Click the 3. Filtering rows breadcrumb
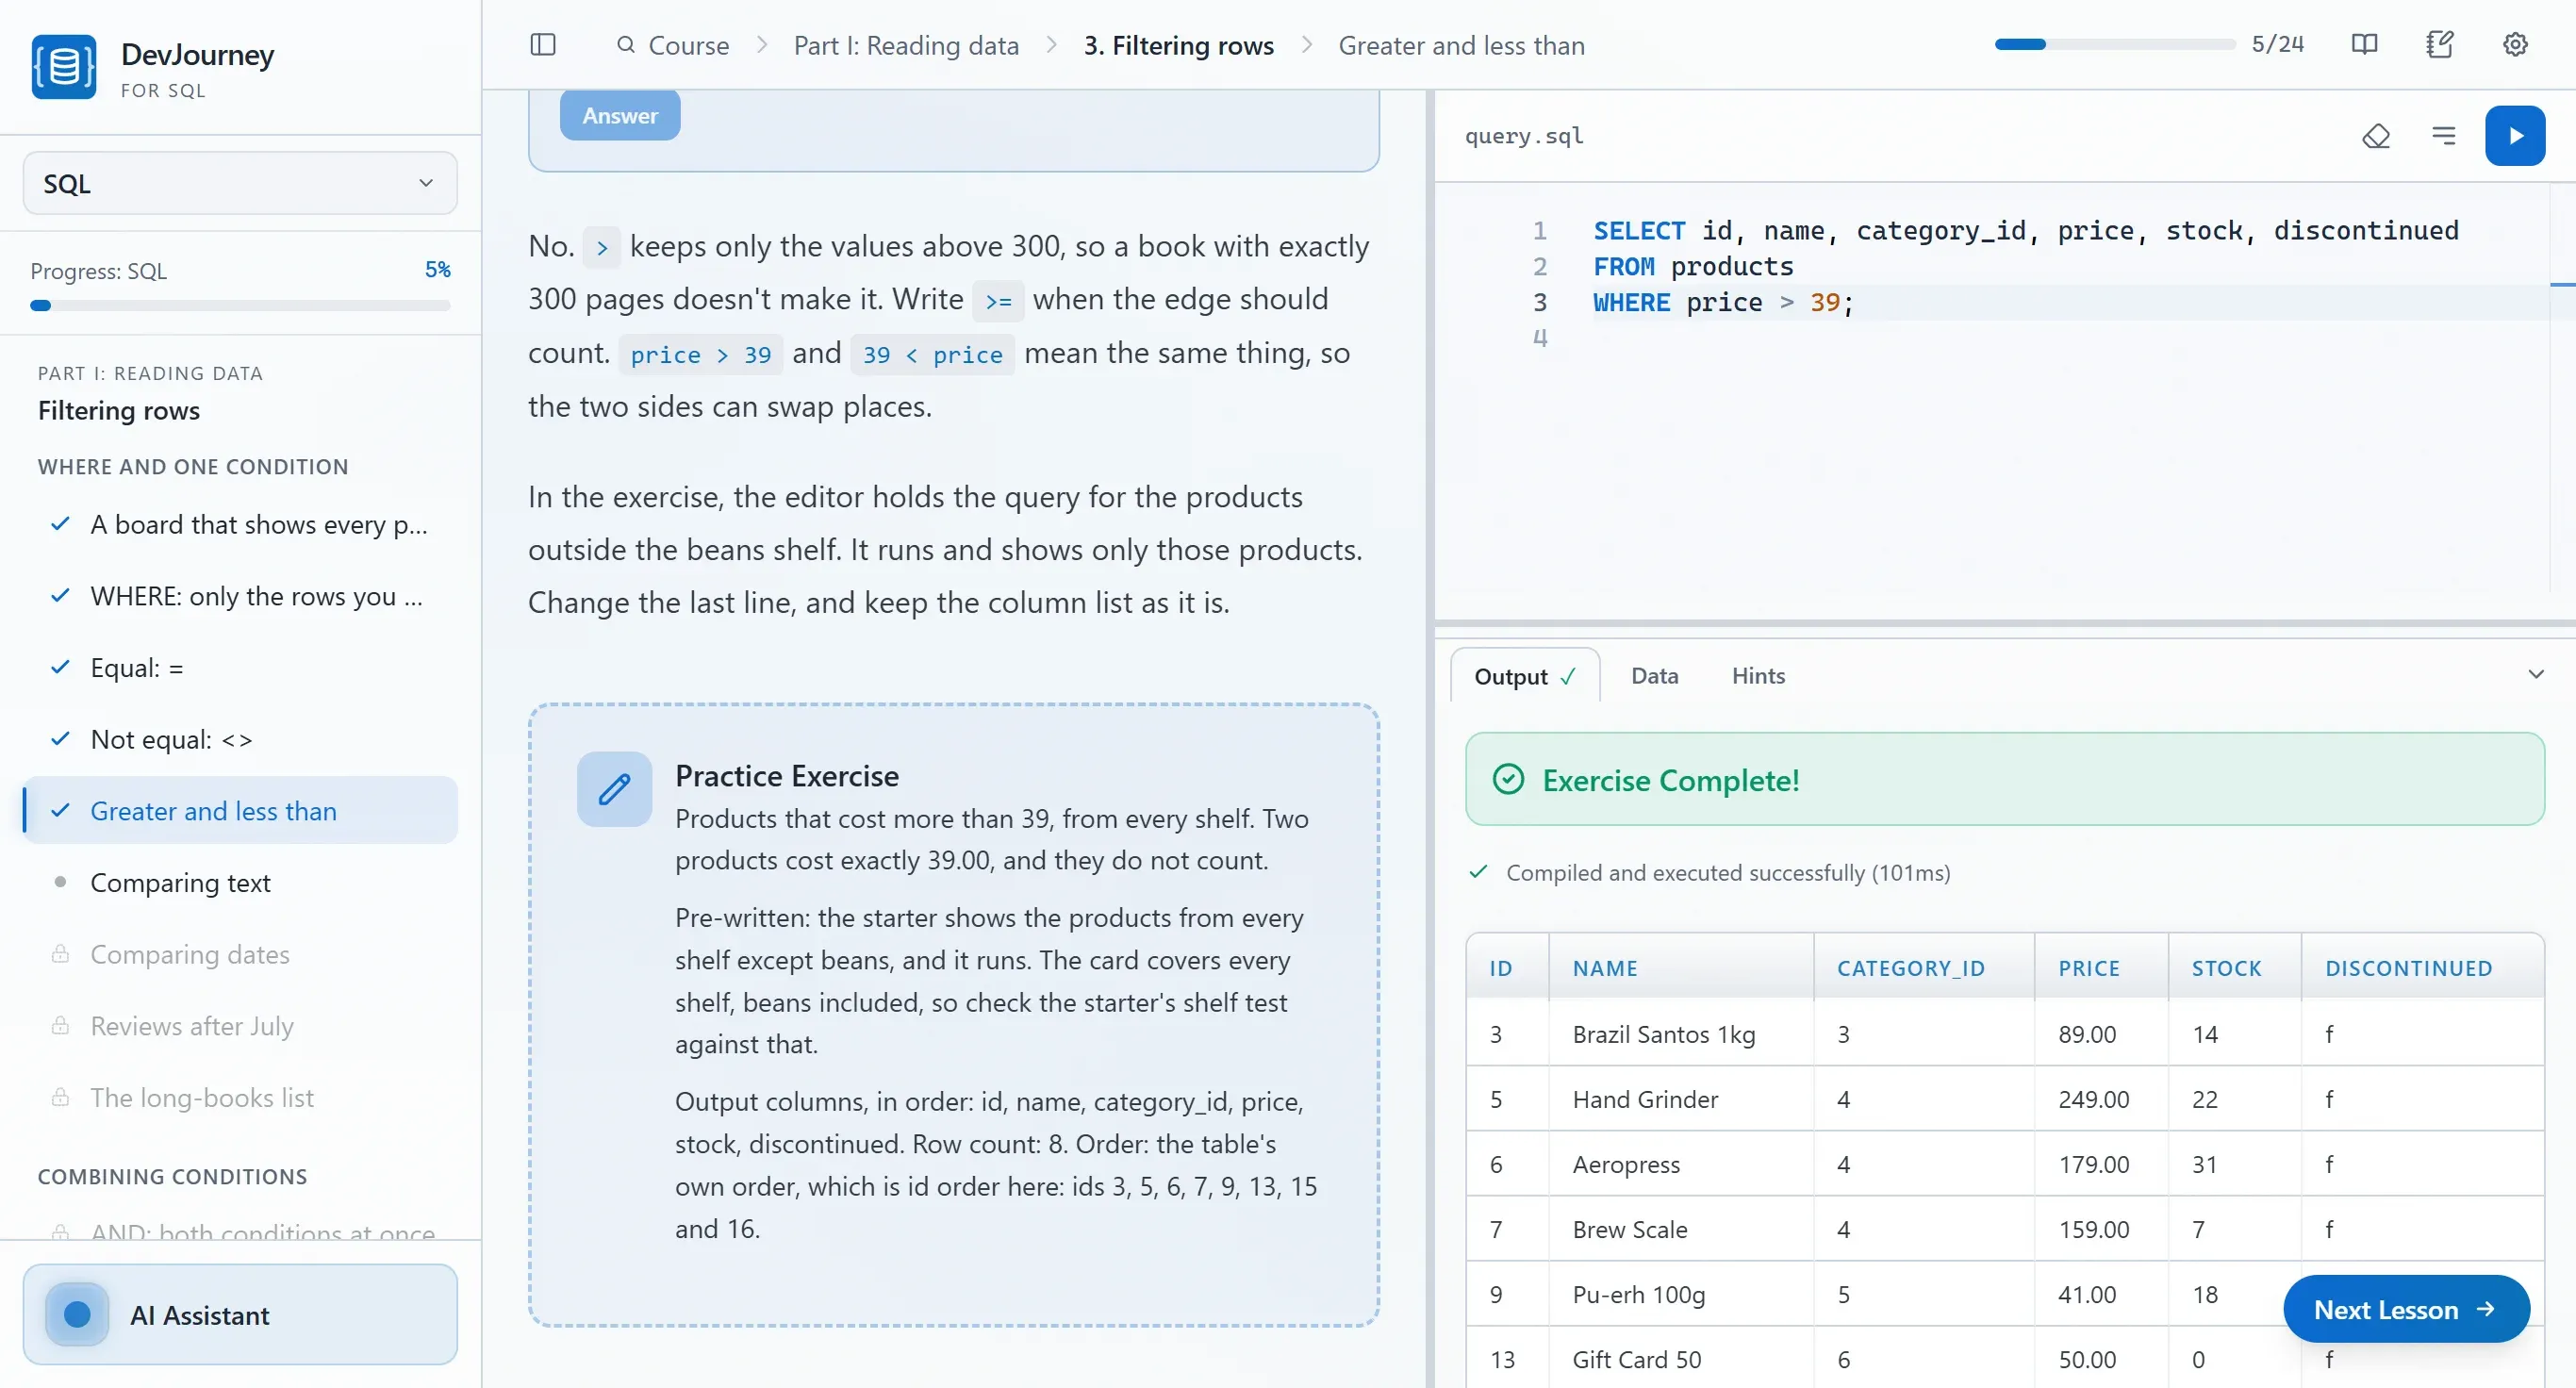The width and height of the screenshot is (2576, 1388). click(1178, 45)
